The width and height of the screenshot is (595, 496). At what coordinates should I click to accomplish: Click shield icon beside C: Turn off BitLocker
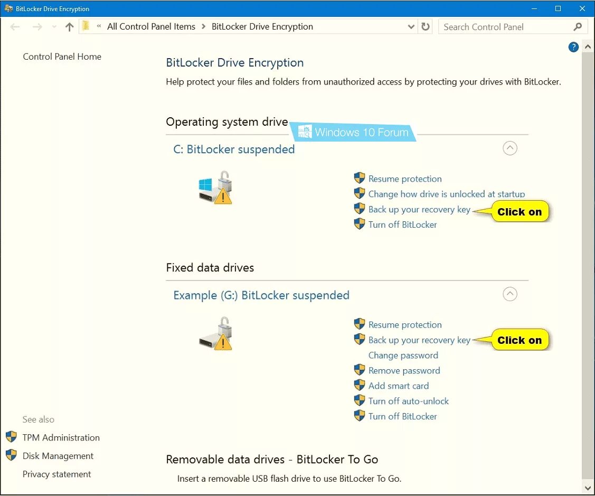(360, 223)
